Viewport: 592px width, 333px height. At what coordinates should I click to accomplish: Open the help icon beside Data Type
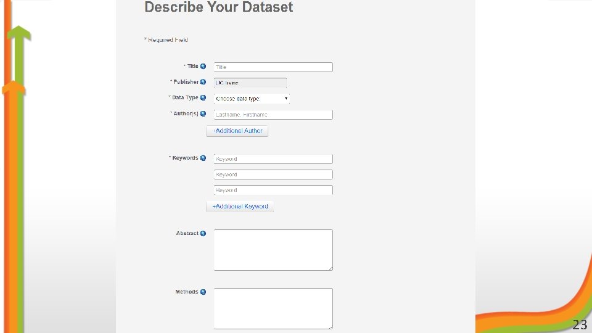(x=203, y=98)
